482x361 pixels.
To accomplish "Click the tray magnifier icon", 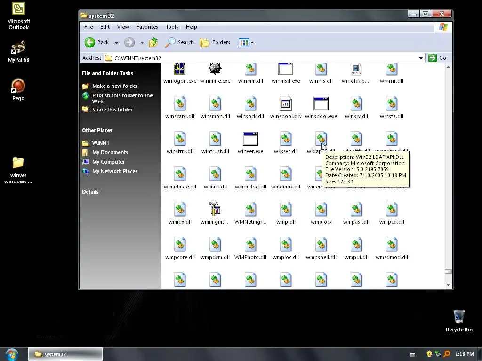I will 447,354.
